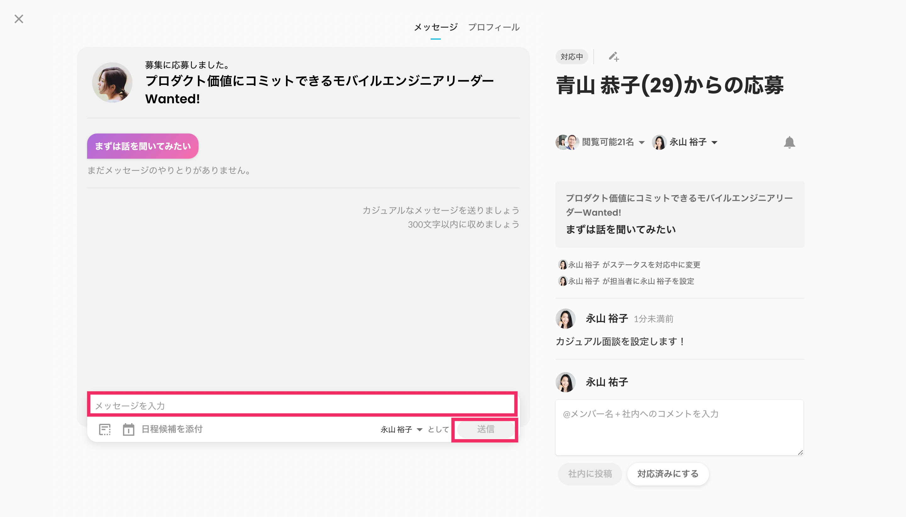Click the internal comment textarea
Image resolution: width=906 pixels, height=517 pixels.
point(679,428)
